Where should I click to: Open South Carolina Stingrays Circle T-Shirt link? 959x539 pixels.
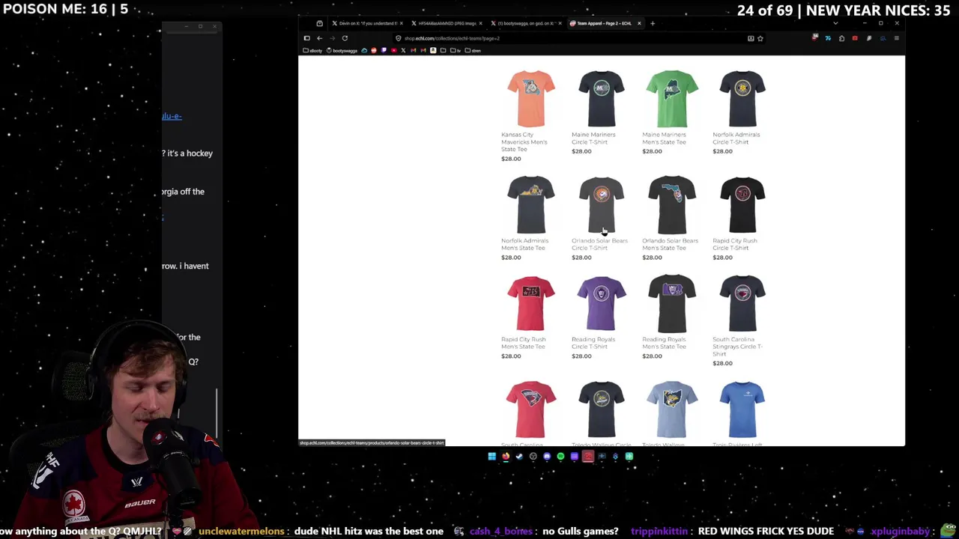(x=737, y=347)
